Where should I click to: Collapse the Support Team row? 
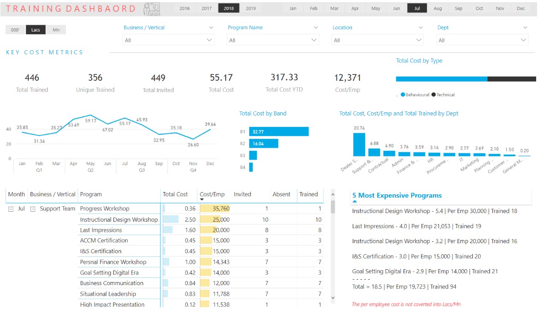point(33,209)
